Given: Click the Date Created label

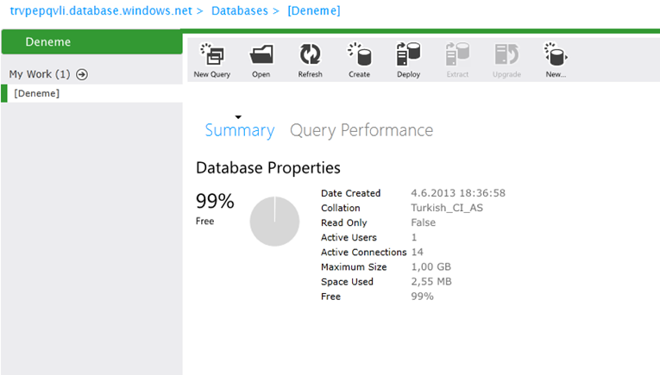Looking at the screenshot, I should [350, 193].
